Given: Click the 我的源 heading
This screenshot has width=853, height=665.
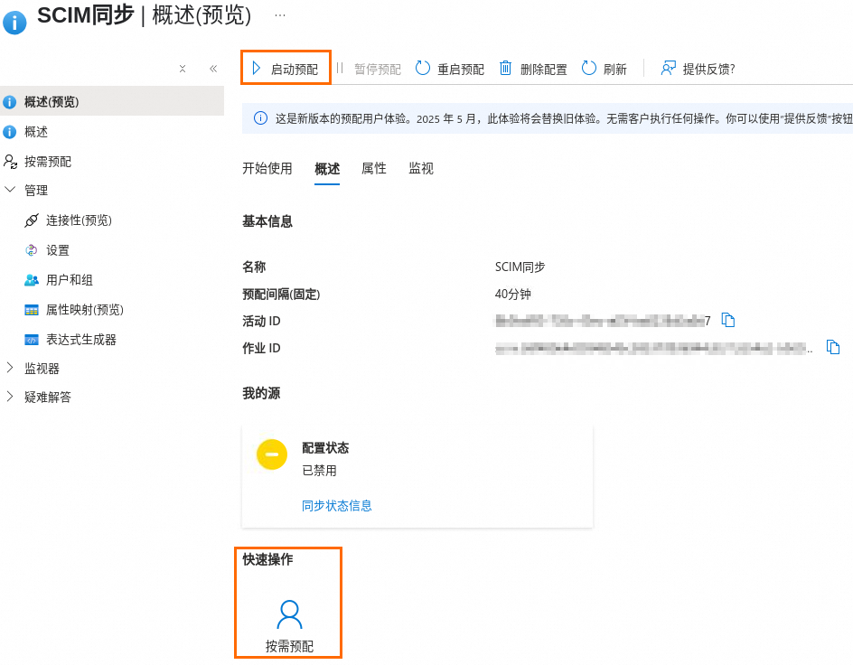Looking at the screenshot, I should tap(261, 393).
